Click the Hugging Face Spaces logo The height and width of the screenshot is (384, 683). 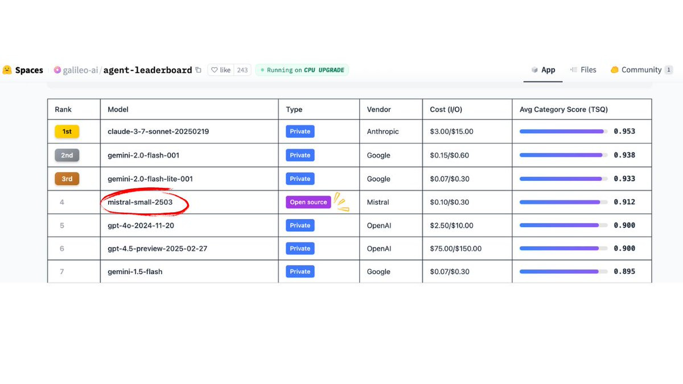pyautogui.click(x=7, y=70)
